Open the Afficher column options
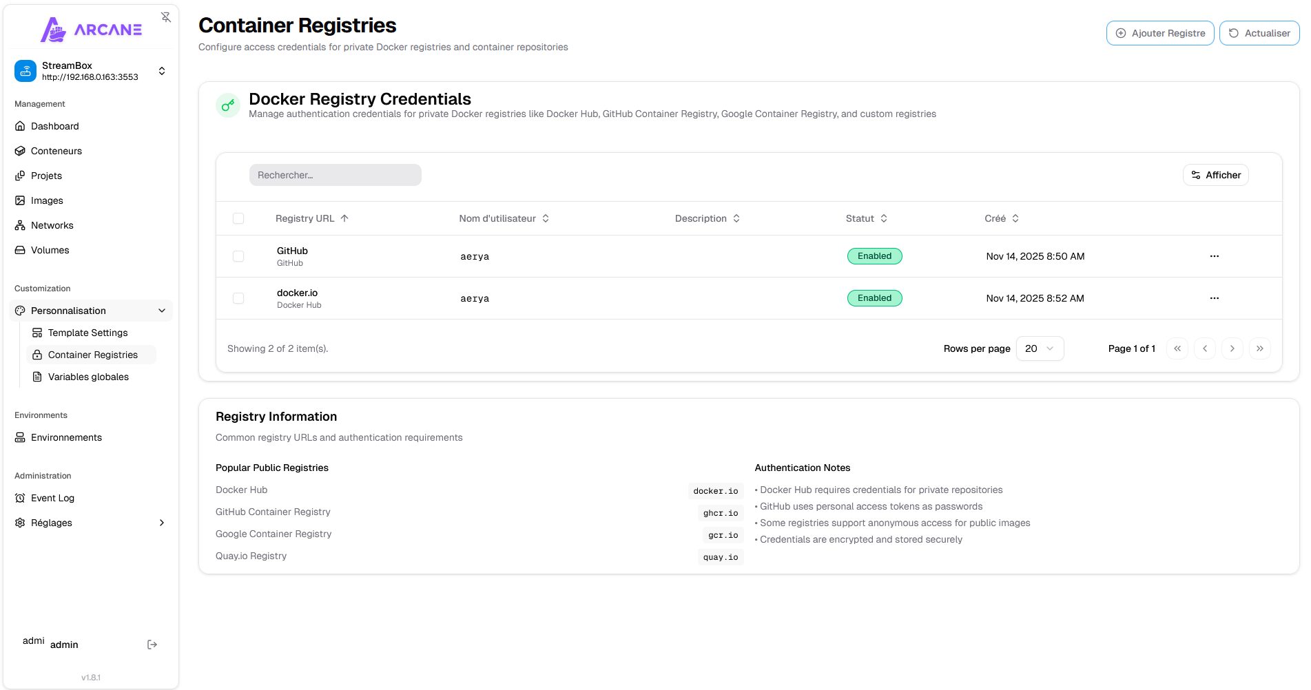The width and height of the screenshot is (1311, 690). pos(1216,175)
